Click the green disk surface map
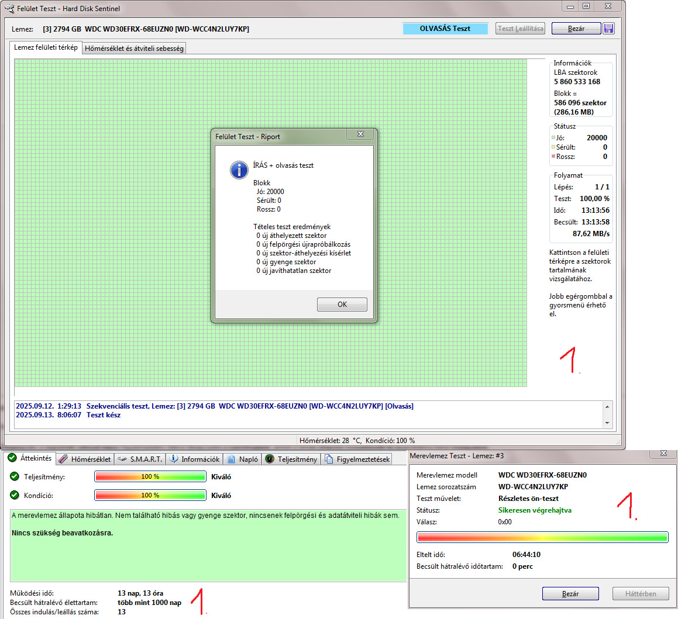678x619 pixels. pyautogui.click(x=270, y=223)
